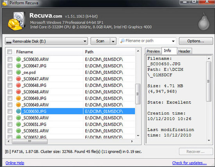Click Info panel scroll down arrow

209,141
